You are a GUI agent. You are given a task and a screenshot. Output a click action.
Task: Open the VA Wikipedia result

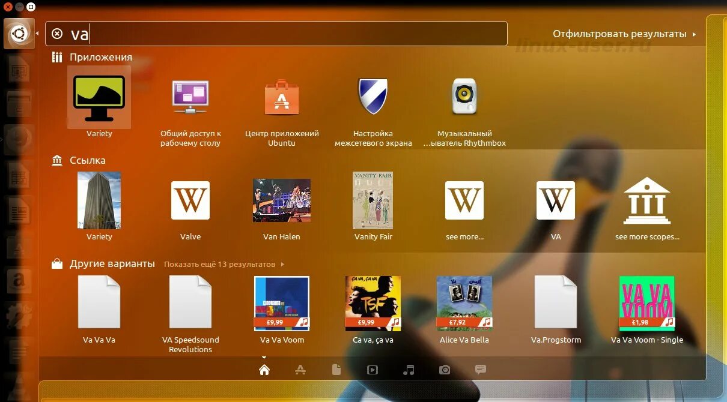tap(556, 200)
